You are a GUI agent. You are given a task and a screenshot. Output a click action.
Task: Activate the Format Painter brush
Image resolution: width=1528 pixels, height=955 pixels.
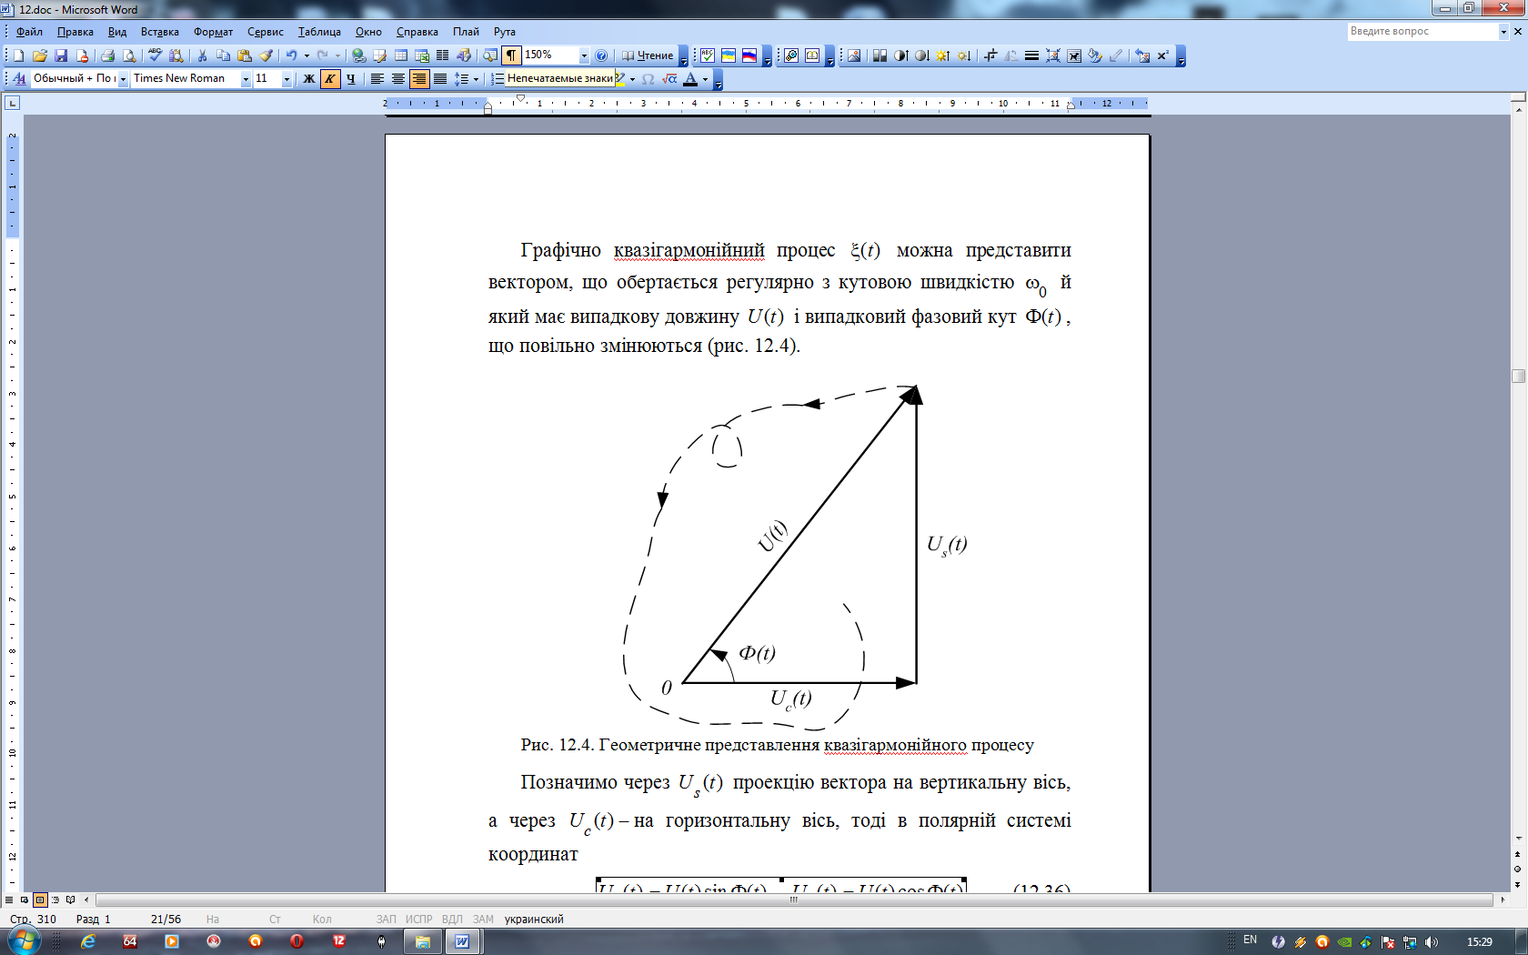click(x=266, y=55)
